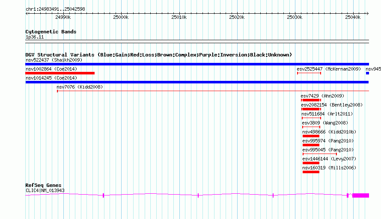381x219 pixels.
Task: Click the nsv522437 (Shaikh2009) variant label
Action: [x=54, y=60]
